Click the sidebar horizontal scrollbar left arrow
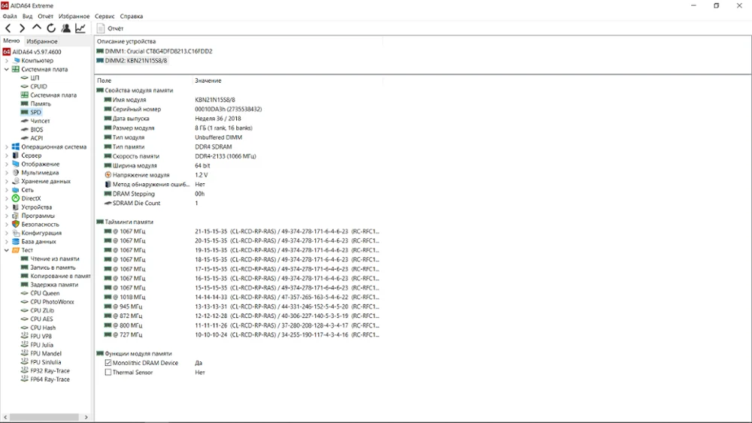Image resolution: width=752 pixels, height=423 pixels. 5,417
